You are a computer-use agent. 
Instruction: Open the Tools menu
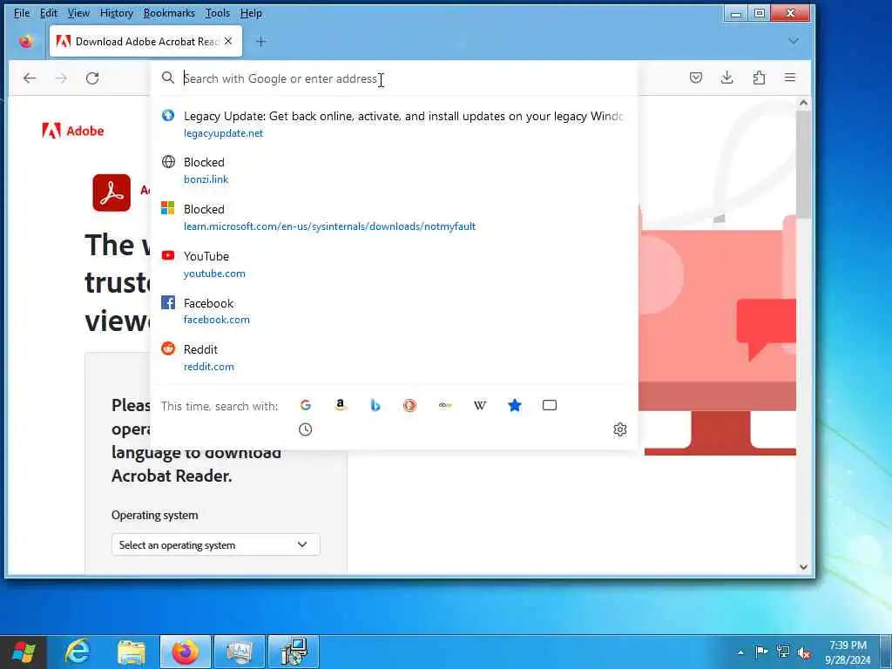(x=217, y=12)
